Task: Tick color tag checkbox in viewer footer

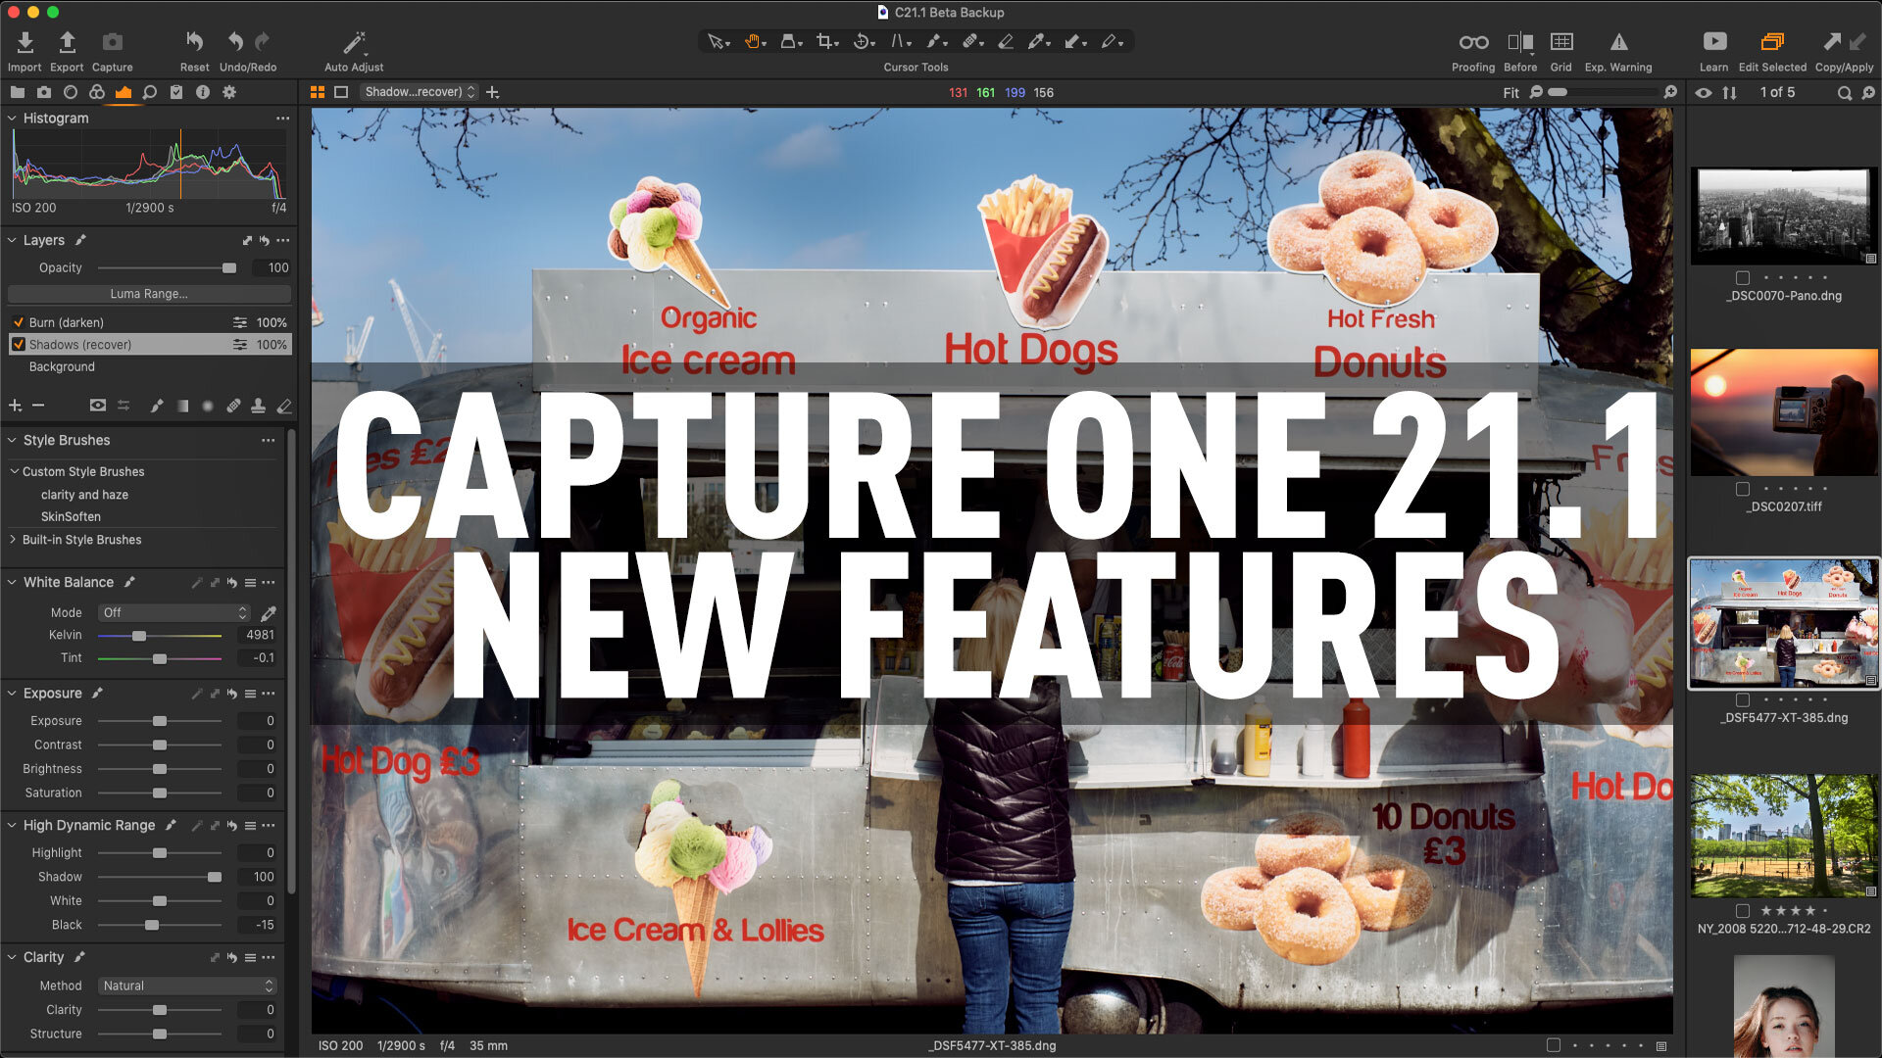Action: click(1554, 1045)
